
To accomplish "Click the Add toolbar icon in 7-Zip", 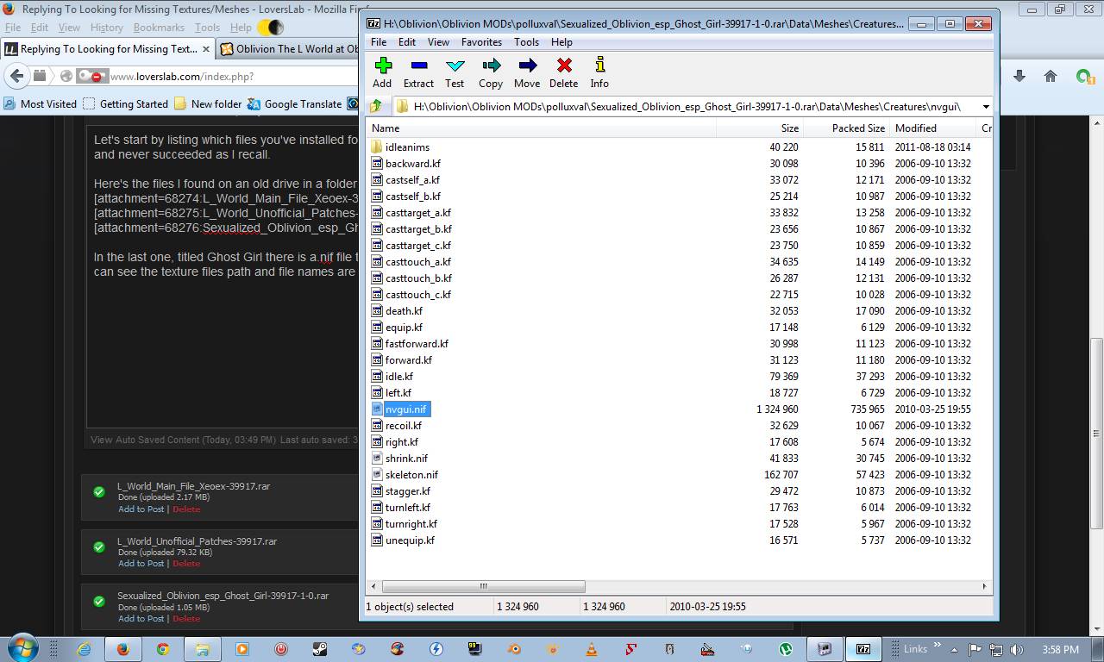I will pos(382,66).
